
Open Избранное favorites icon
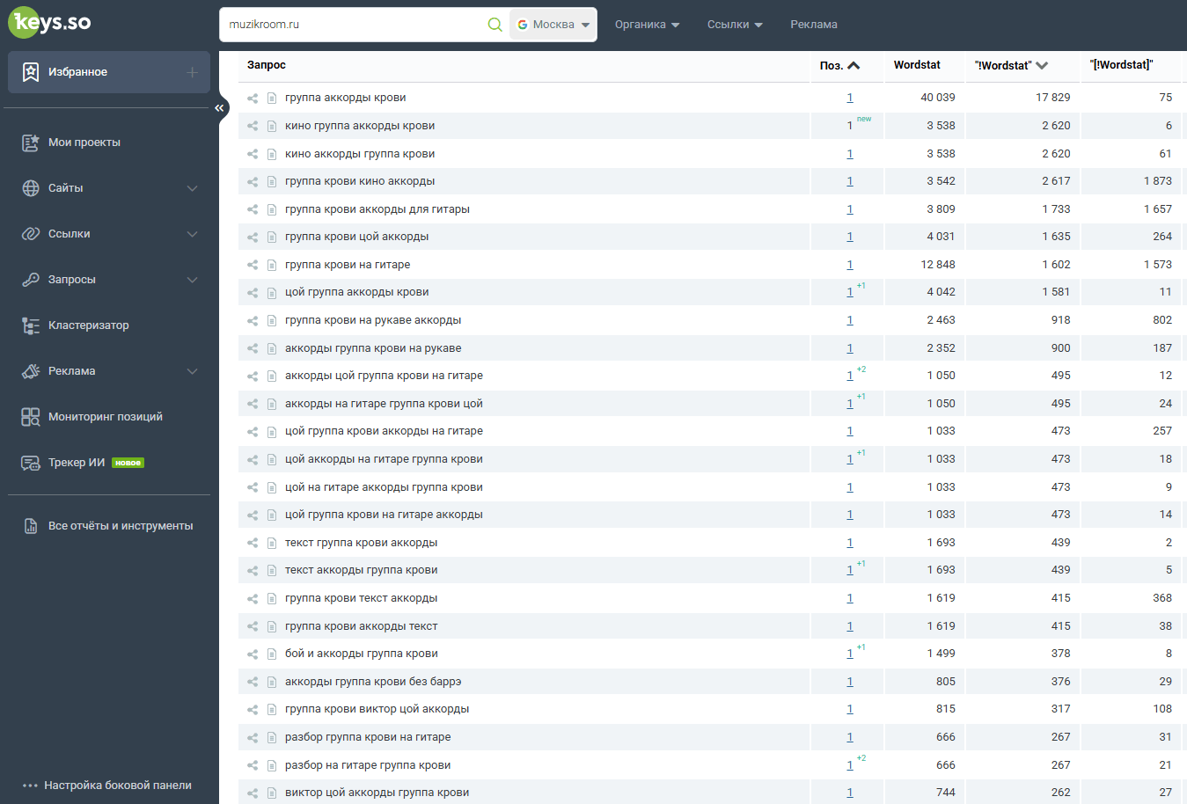[x=31, y=72]
